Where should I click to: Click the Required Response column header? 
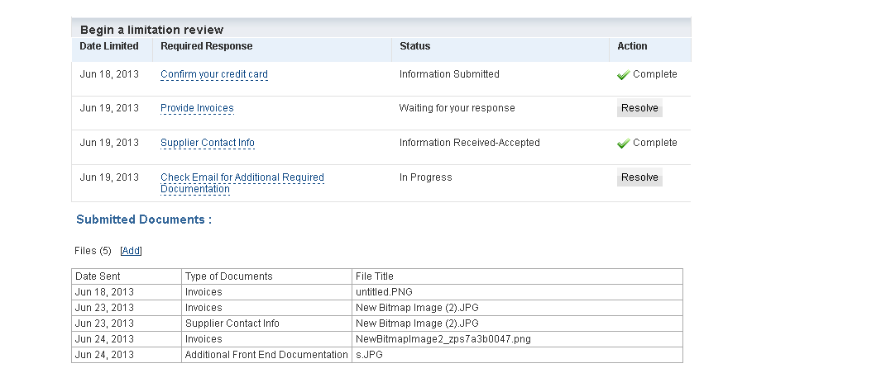(207, 46)
